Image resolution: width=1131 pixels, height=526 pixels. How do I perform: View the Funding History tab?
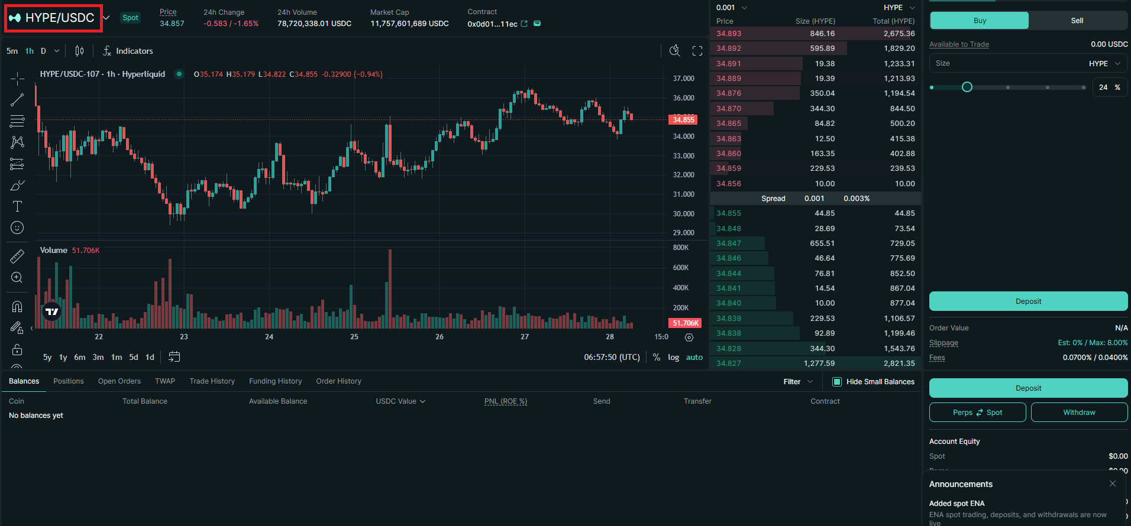click(x=275, y=381)
